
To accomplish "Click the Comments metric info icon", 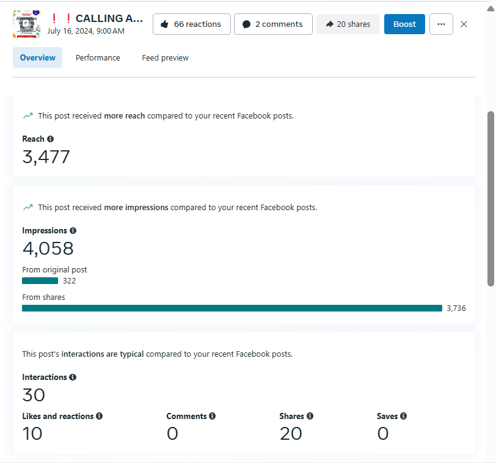I will (212, 416).
